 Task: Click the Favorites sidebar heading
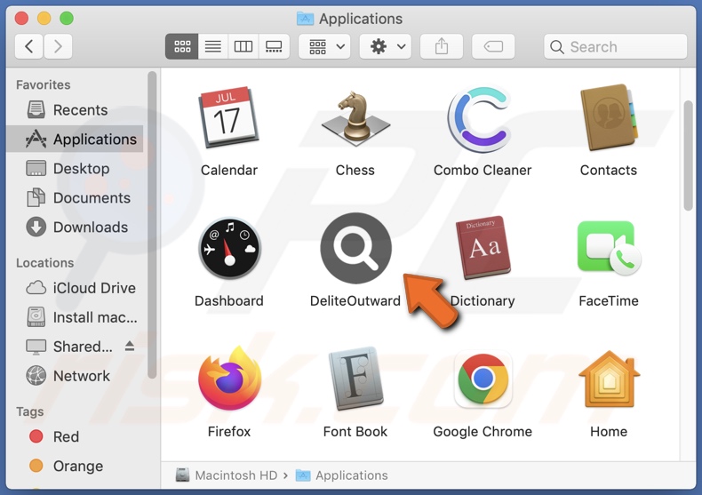tap(43, 85)
